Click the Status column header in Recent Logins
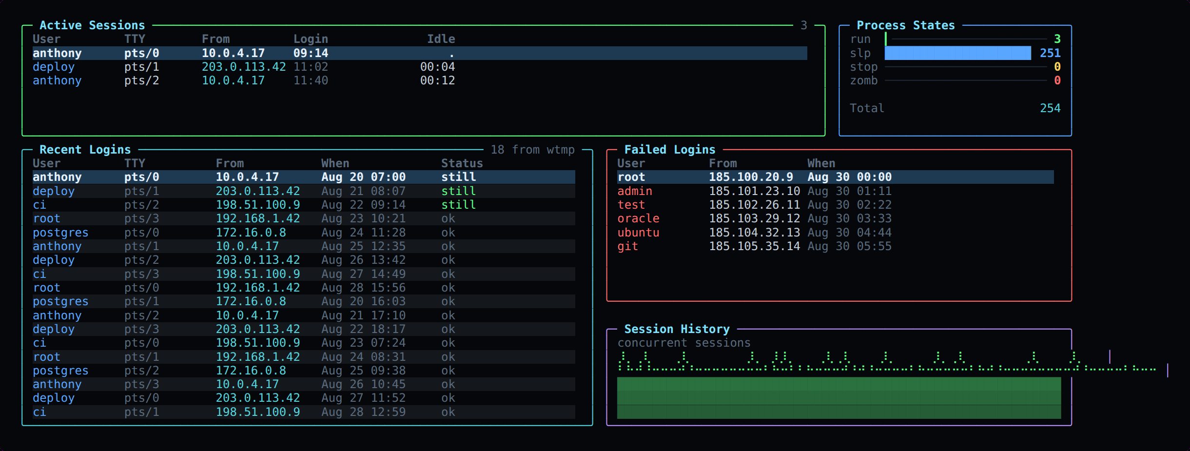Viewport: 1190px width, 451px height. coord(462,163)
